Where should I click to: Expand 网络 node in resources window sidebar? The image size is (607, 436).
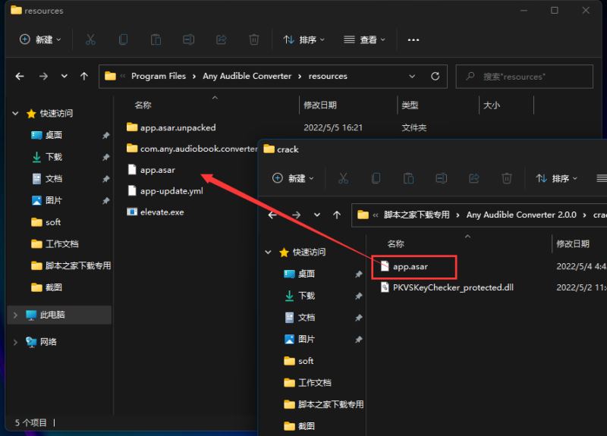point(15,342)
